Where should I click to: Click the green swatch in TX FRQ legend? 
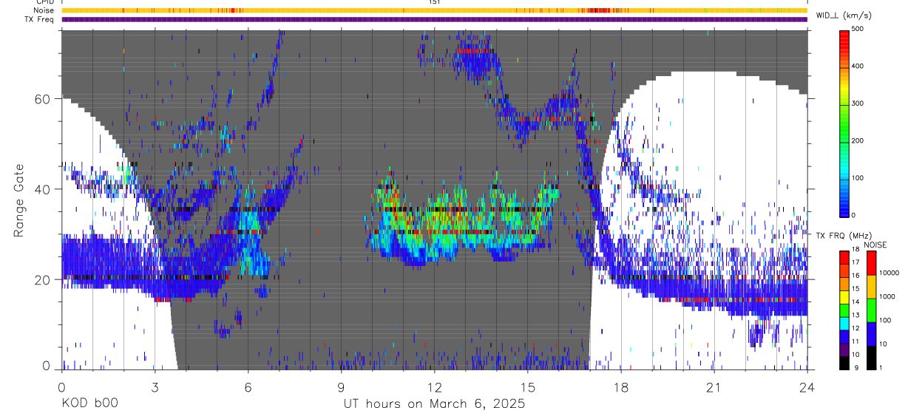(x=844, y=310)
